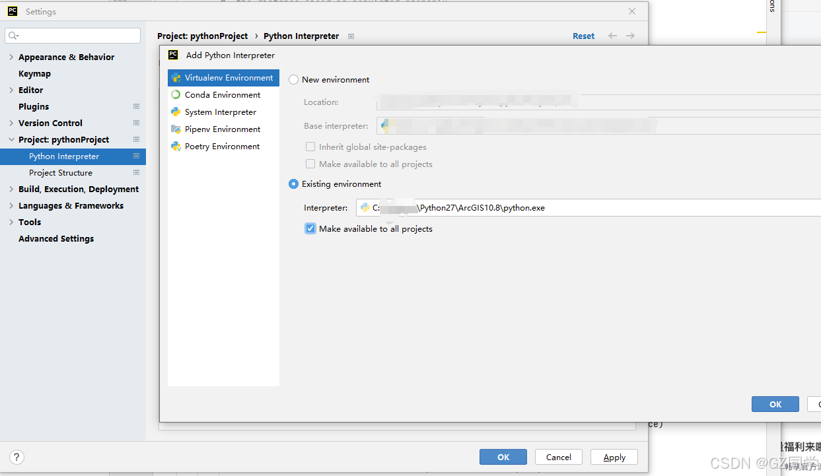
Task: Click the Settings search magnifier icon
Action: 13,36
